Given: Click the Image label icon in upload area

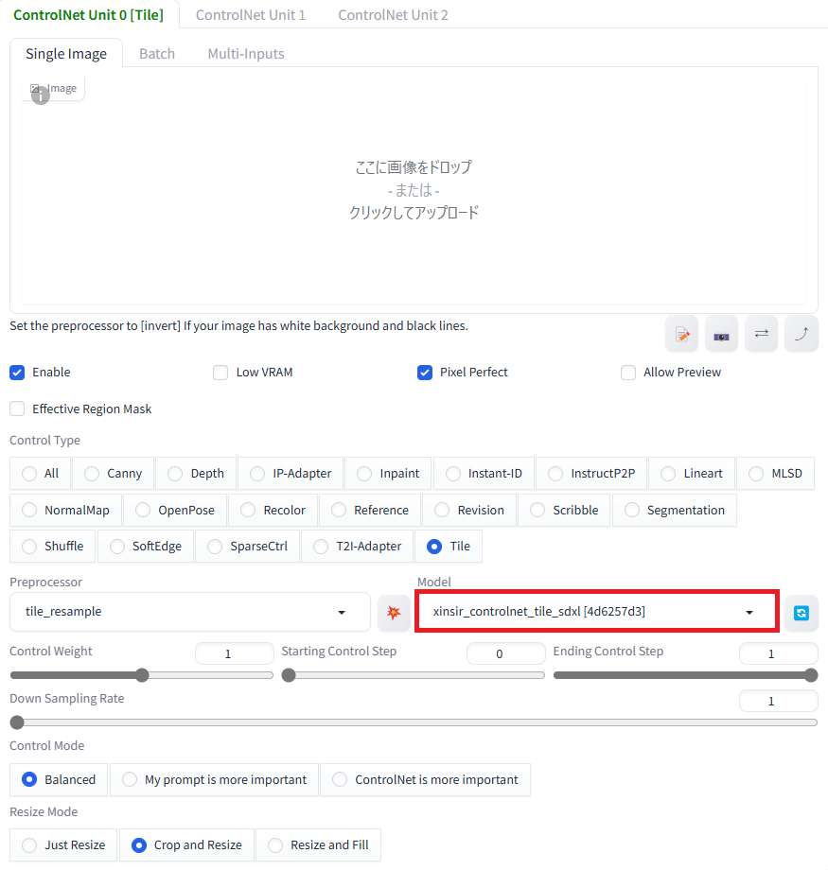Looking at the screenshot, I should coord(35,88).
